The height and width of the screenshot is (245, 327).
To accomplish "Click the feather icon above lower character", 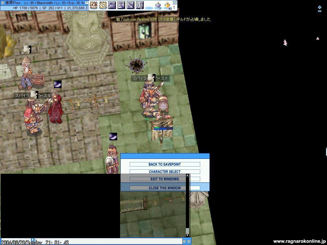I will pyautogui.click(x=113, y=137).
